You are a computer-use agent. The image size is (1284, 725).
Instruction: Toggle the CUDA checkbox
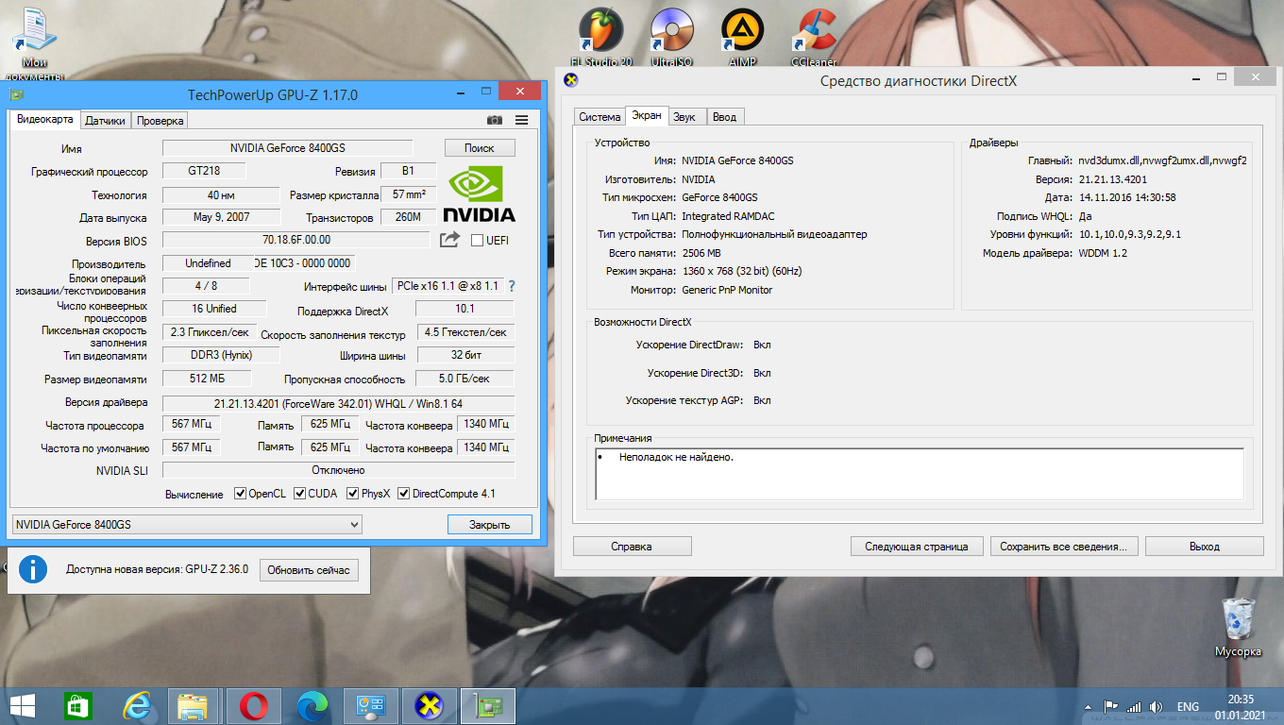pyautogui.click(x=300, y=494)
